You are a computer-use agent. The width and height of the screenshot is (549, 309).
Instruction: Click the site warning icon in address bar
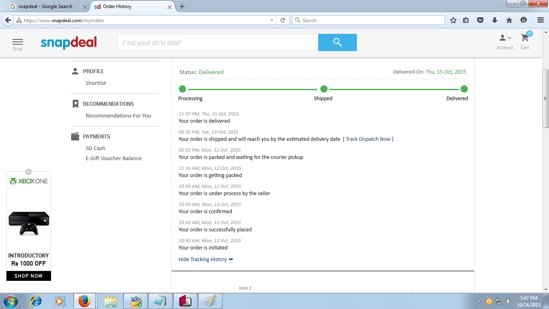click(19, 20)
